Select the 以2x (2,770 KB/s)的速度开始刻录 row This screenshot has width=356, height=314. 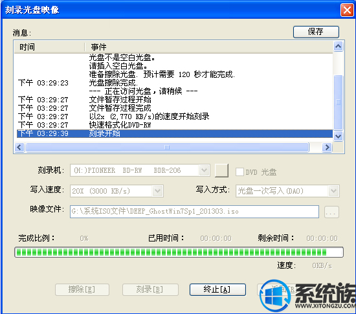pos(175,117)
